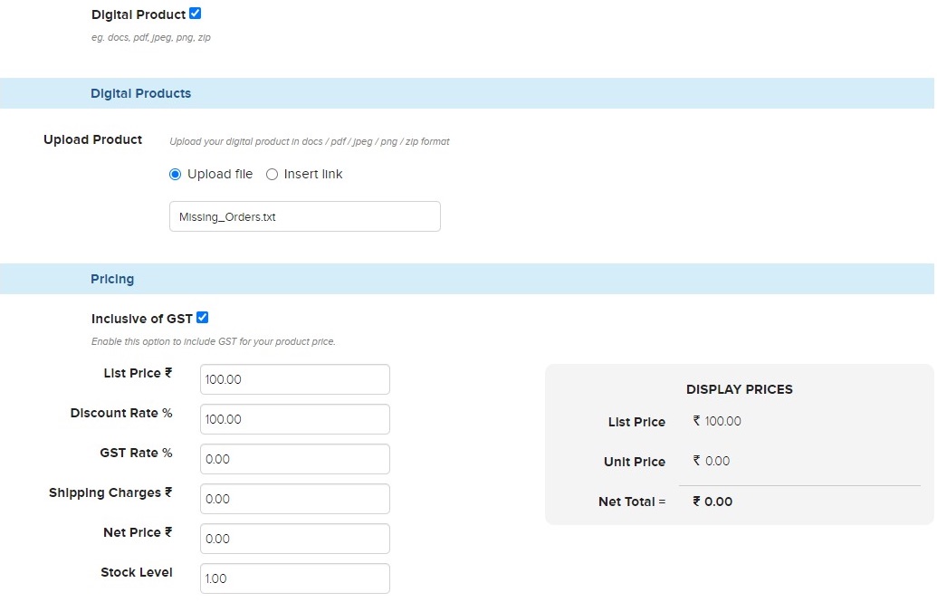Click the 'eg. docs, pdf, jpeg, png, zip' hint
937x602 pixels.
tap(150, 38)
